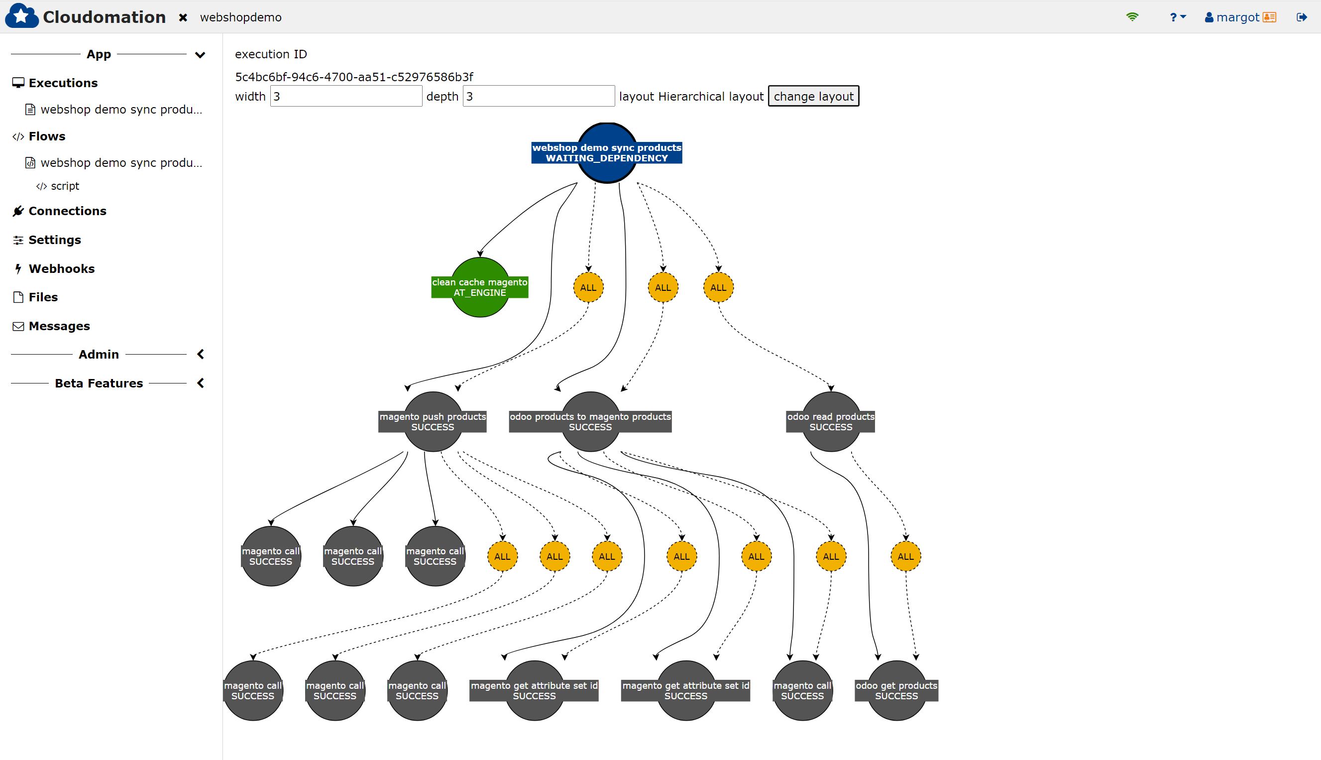Click the ID card icon beside margot
The height and width of the screenshot is (760, 1321).
[1269, 17]
